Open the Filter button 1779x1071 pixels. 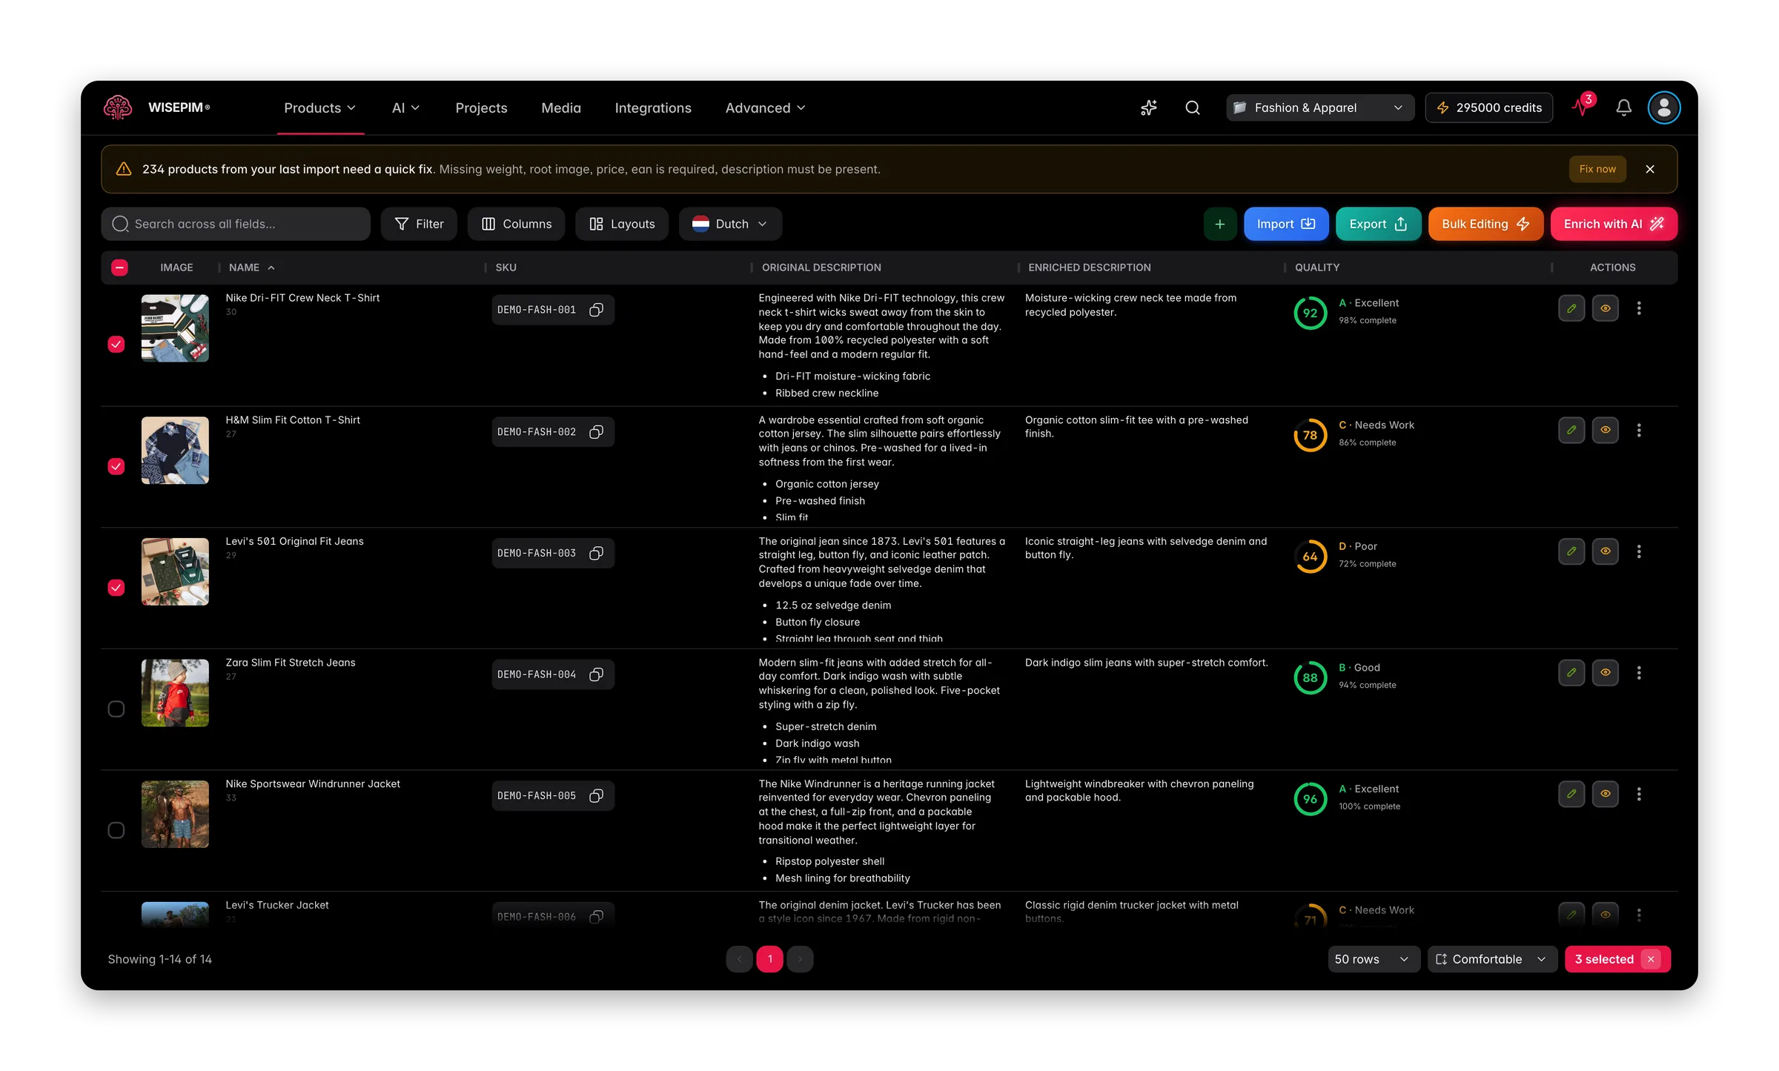tap(419, 224)
